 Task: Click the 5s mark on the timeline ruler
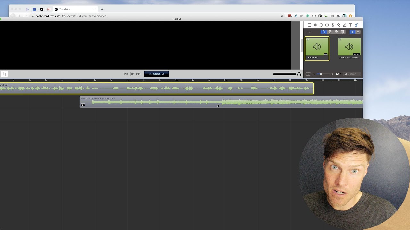pyautogui.click(x=79, y=80)
